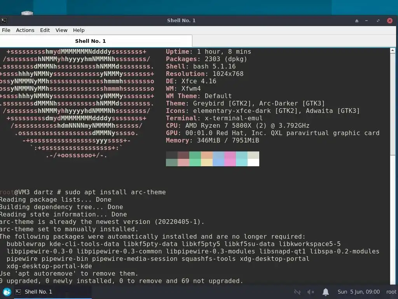Image resolution: width=398 pixels, height=299 pixels.
Task: Click the root user label in the panel
Action: (391, 292)
